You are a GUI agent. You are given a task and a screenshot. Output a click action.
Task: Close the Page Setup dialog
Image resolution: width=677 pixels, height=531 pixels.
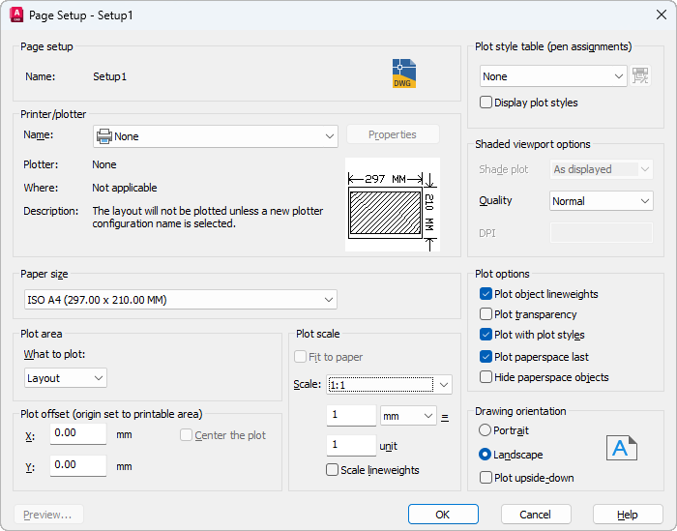coord(661,15)
